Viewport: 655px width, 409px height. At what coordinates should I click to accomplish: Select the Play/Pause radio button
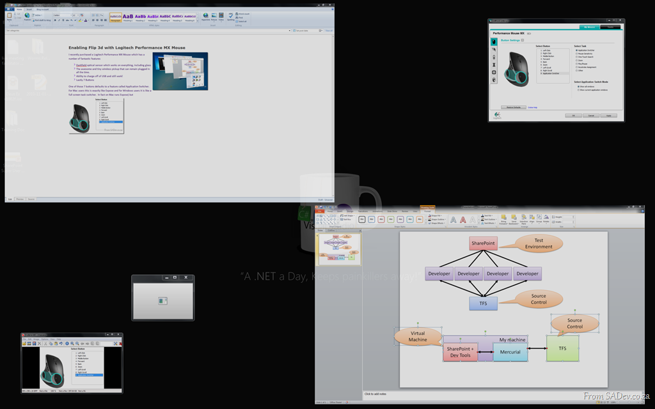(x=577, y=63)
